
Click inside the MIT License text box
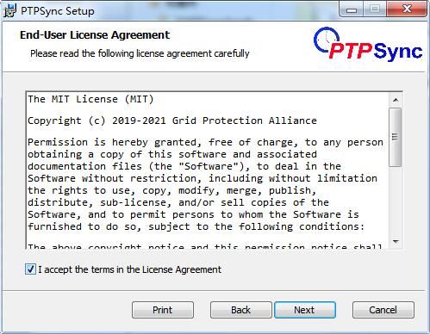point(208,170)
